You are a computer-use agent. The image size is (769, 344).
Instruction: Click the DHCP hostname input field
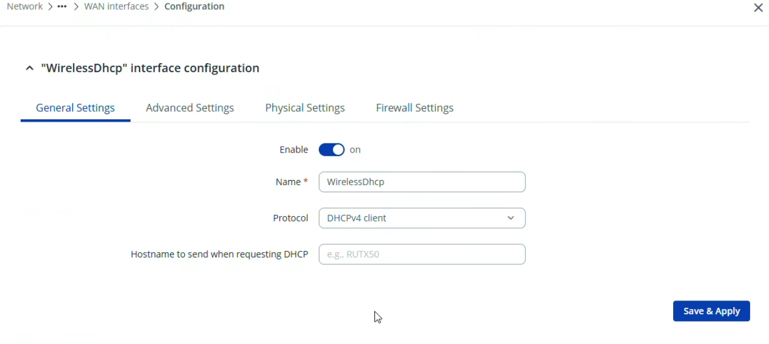[422, 254]
